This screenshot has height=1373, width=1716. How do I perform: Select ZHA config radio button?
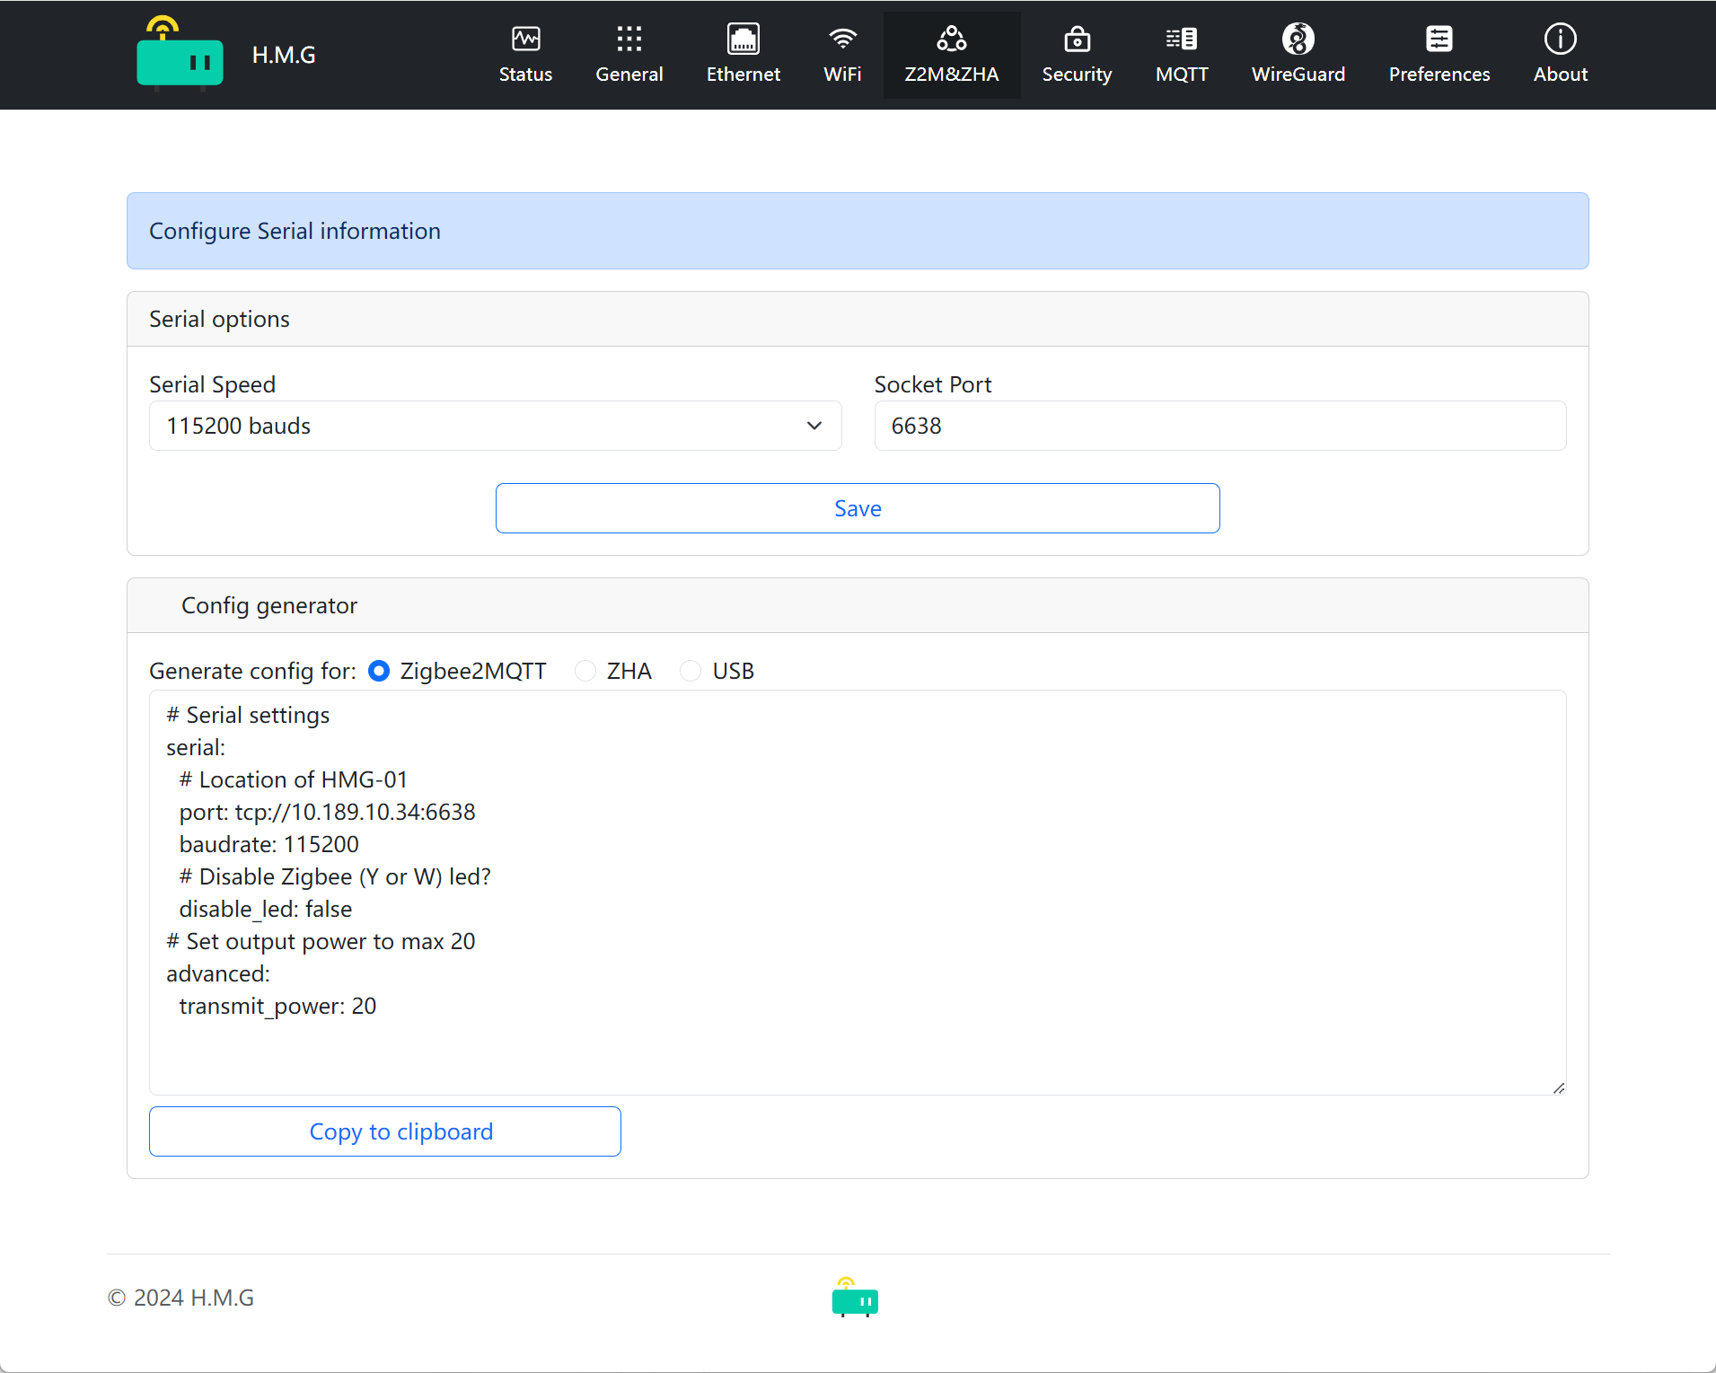click(x=585, y=671)
